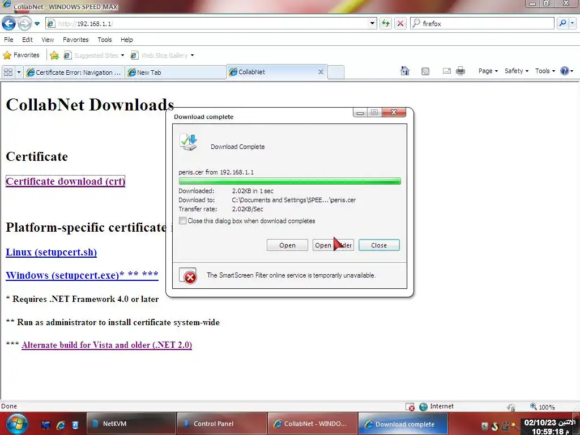The image size is (580, 435).
Task: Open the Tools menu in menu bar
Action: [x=105, y=40]
